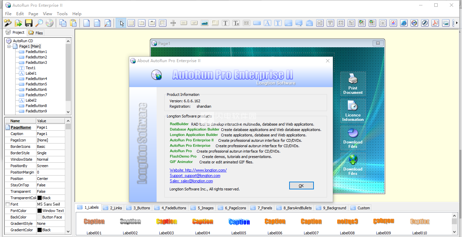Select the Label003 caption style thumbnail
The width and height of the screenshot is (462, 237).
coord(166,222)
